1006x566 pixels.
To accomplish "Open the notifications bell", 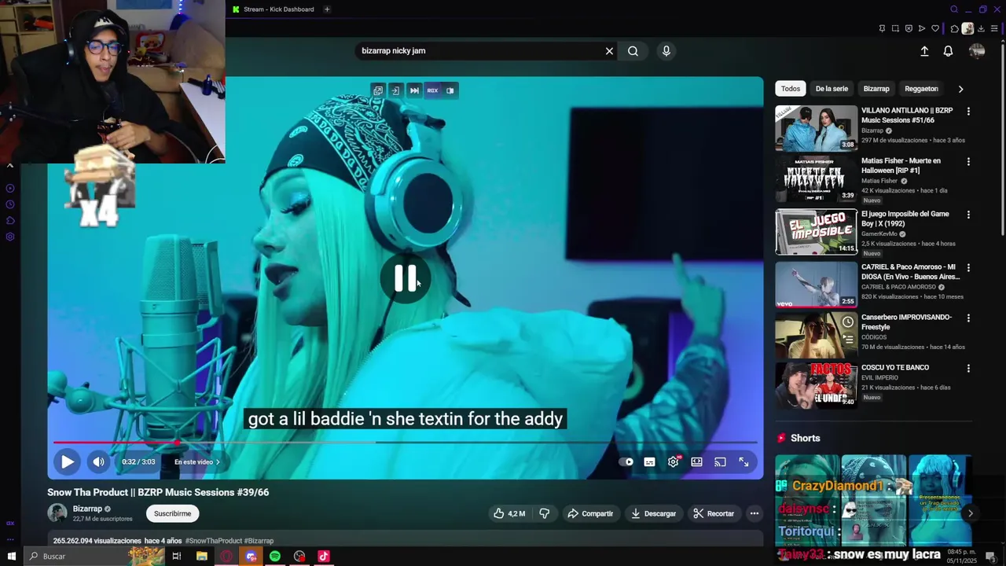I will tap(948, 51).
